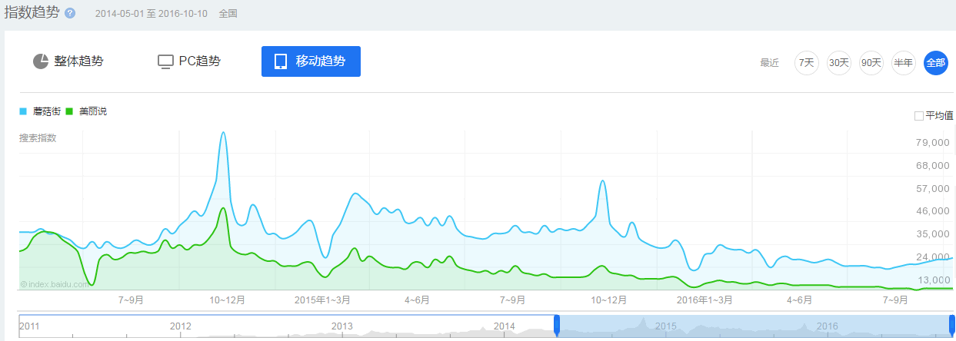
Task: Toggle the 美丽说 green legend swatch
Action: point(69,111)
